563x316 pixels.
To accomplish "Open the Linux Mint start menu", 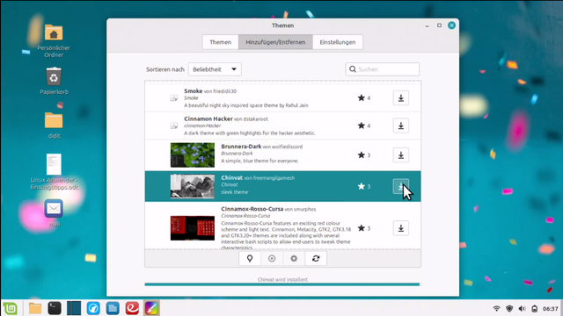I will tap(10, 308).
